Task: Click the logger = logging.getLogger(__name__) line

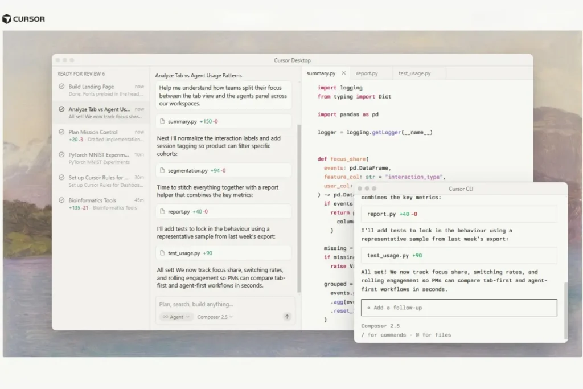Action: (x=375, y=132)
